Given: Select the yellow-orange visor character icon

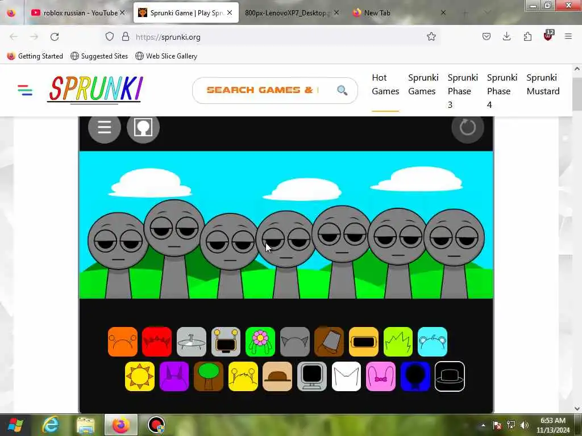Looking at the screenshot, I should coord(364,341).
